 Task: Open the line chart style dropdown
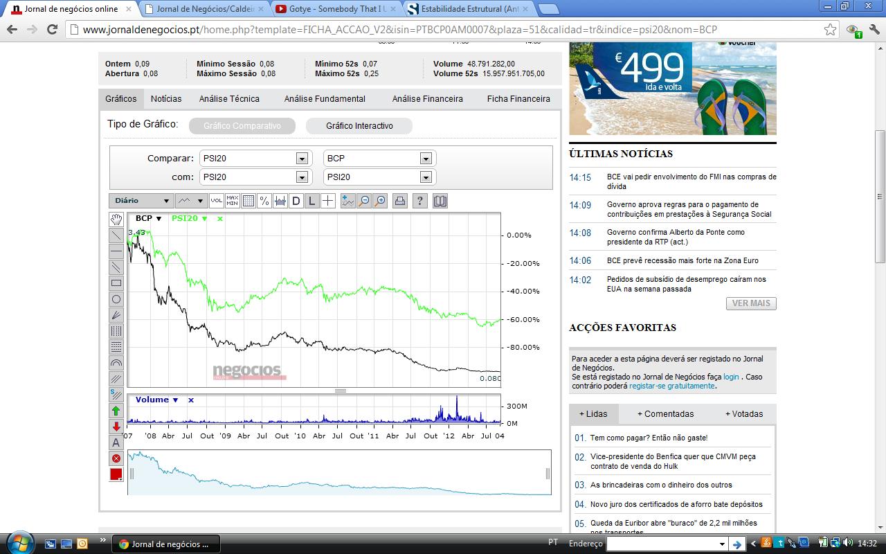click(x=191, y=201)
